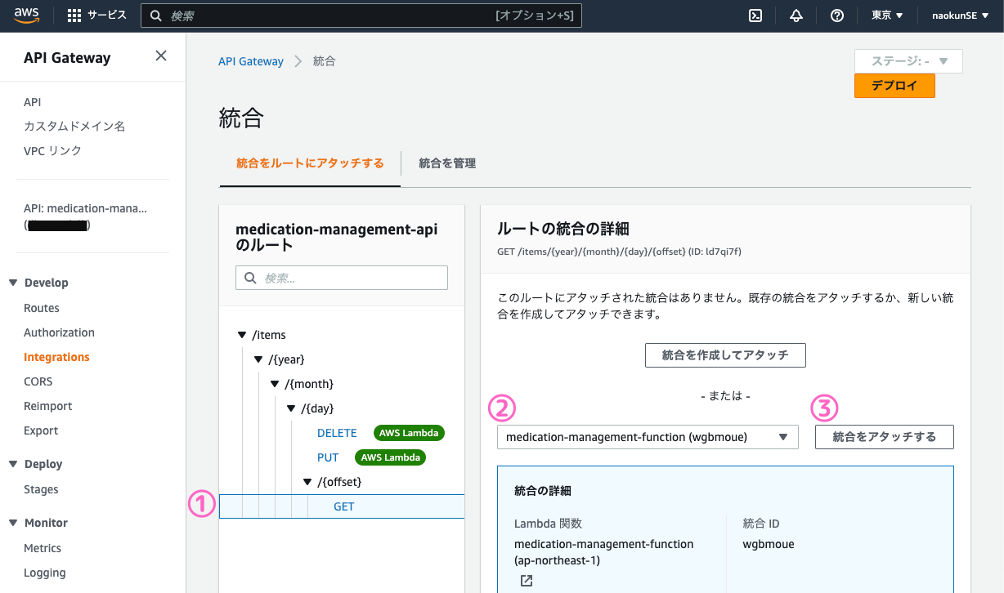
Task: Open Logging in the sidebar
Action: coord(45,573)
